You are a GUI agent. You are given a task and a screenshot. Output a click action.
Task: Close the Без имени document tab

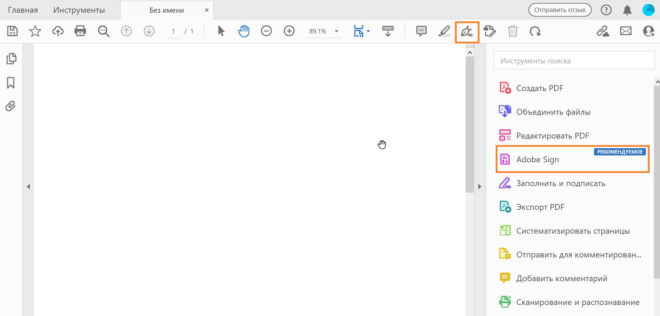[207, 10]
